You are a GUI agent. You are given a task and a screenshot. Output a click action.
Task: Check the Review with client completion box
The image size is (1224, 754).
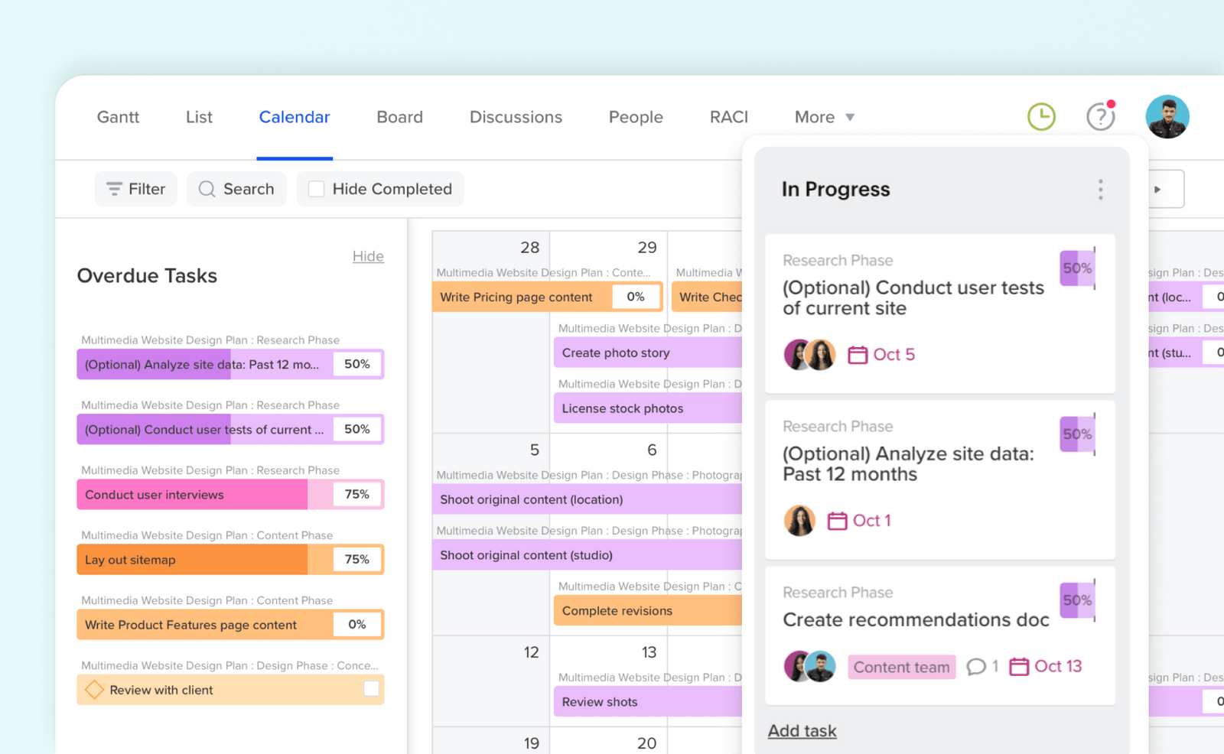372,689
